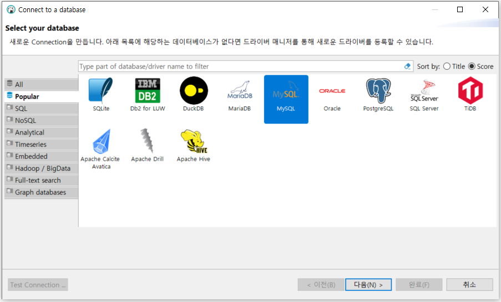
Task: Open the Embedded category
Action: (x=41, y=156)
